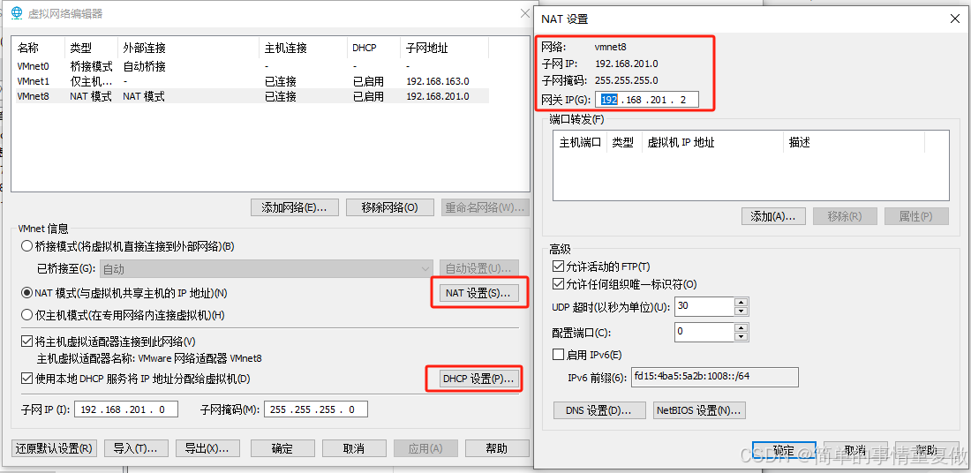Increase 配置端口 with up arrow

[741, 327]
